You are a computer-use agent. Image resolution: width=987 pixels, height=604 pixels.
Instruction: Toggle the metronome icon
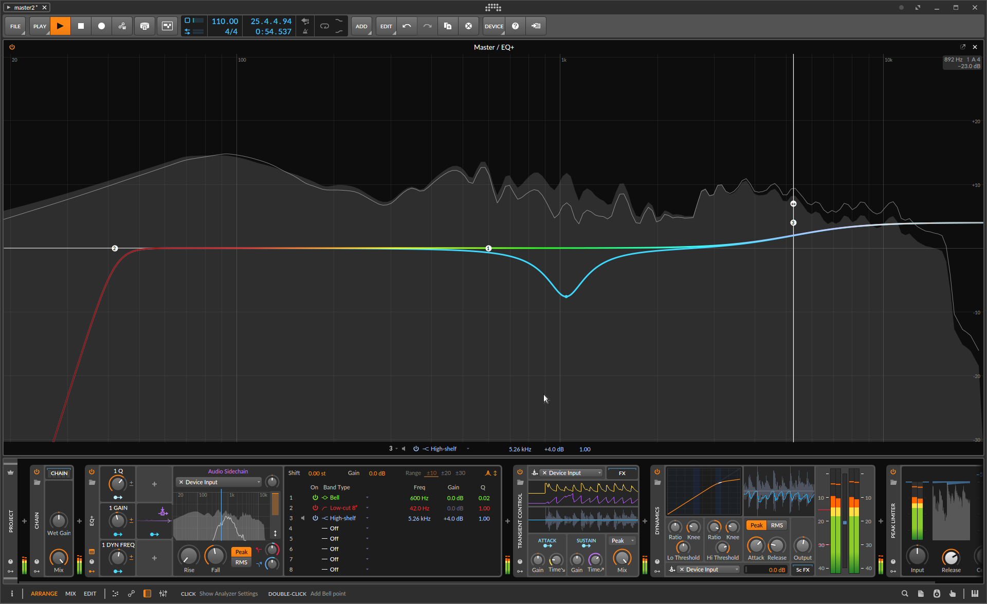305,31
